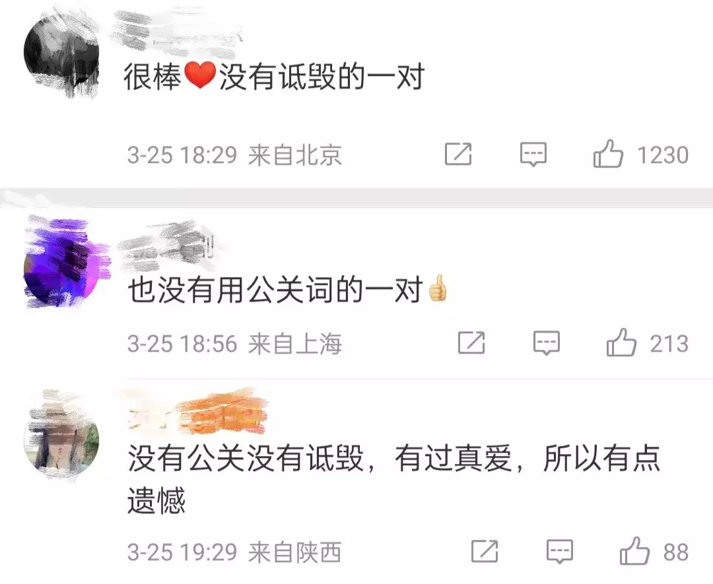The height and width of the screenshot is (584, 713).
Task: Open reply icon on Shaanxi comment
Action: pyautogui.click(x=560, y=552)
